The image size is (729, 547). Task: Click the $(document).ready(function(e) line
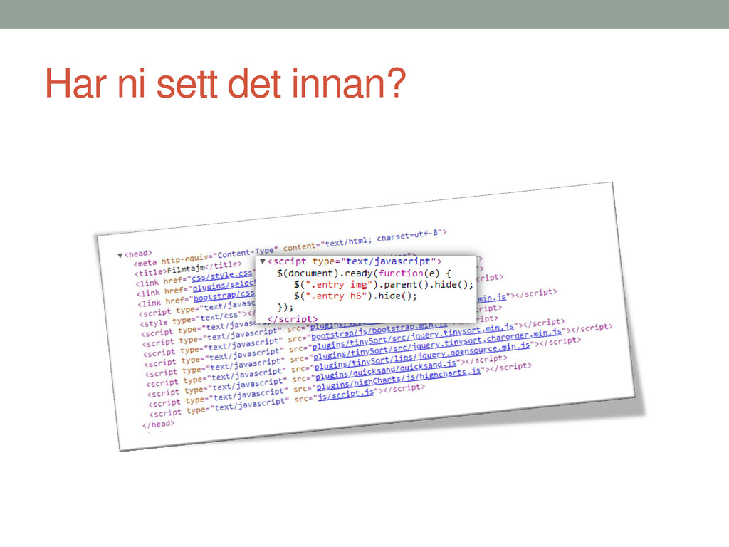click(364, 273)
